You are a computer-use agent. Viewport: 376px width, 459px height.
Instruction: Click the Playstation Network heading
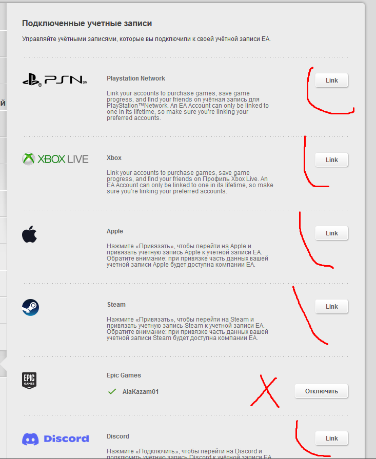(136, 78)
